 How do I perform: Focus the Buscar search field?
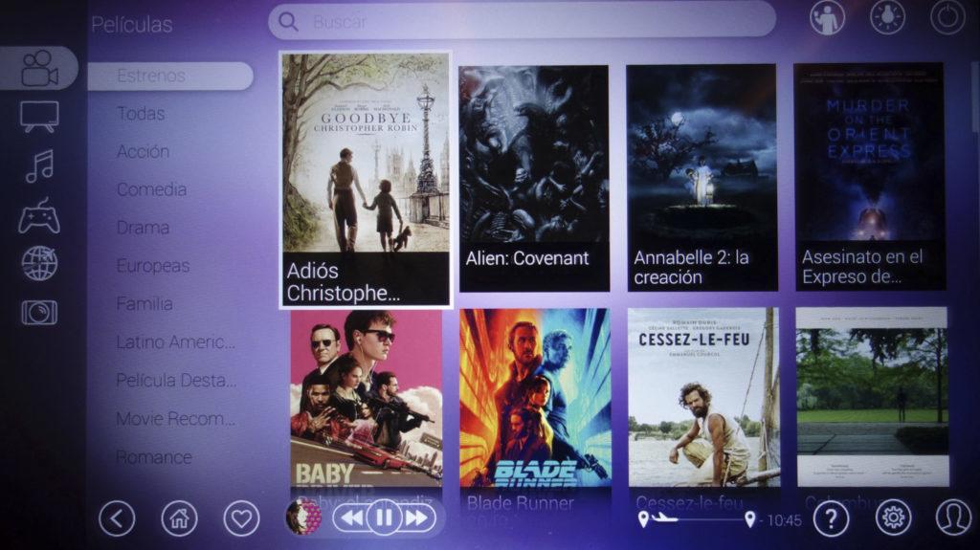523,22
